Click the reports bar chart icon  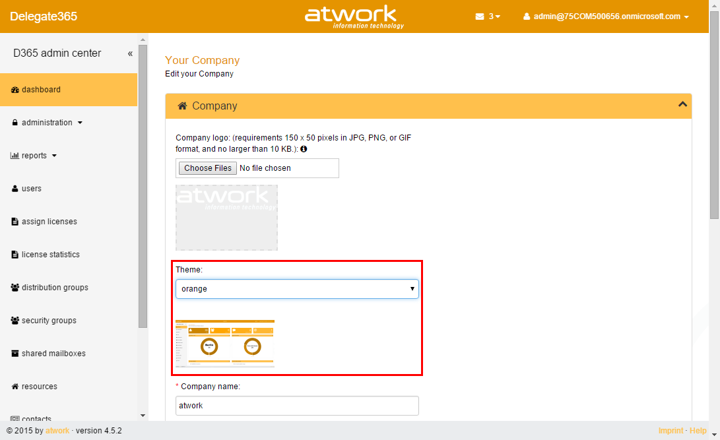pos(15,156)
